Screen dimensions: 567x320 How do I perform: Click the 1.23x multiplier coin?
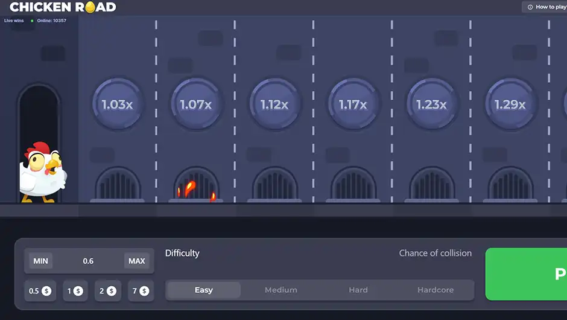(431, 104)
